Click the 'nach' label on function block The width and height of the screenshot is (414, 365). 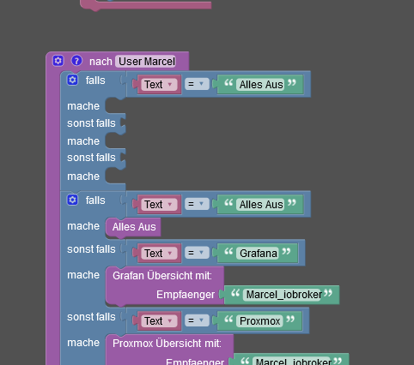(x=100, y=62)
